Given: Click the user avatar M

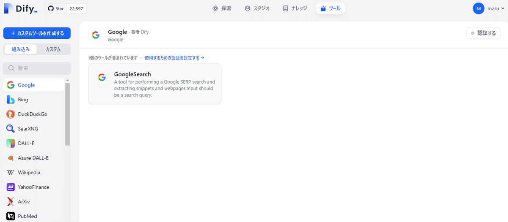Looking at the screenshot, I should click(478, 8).
